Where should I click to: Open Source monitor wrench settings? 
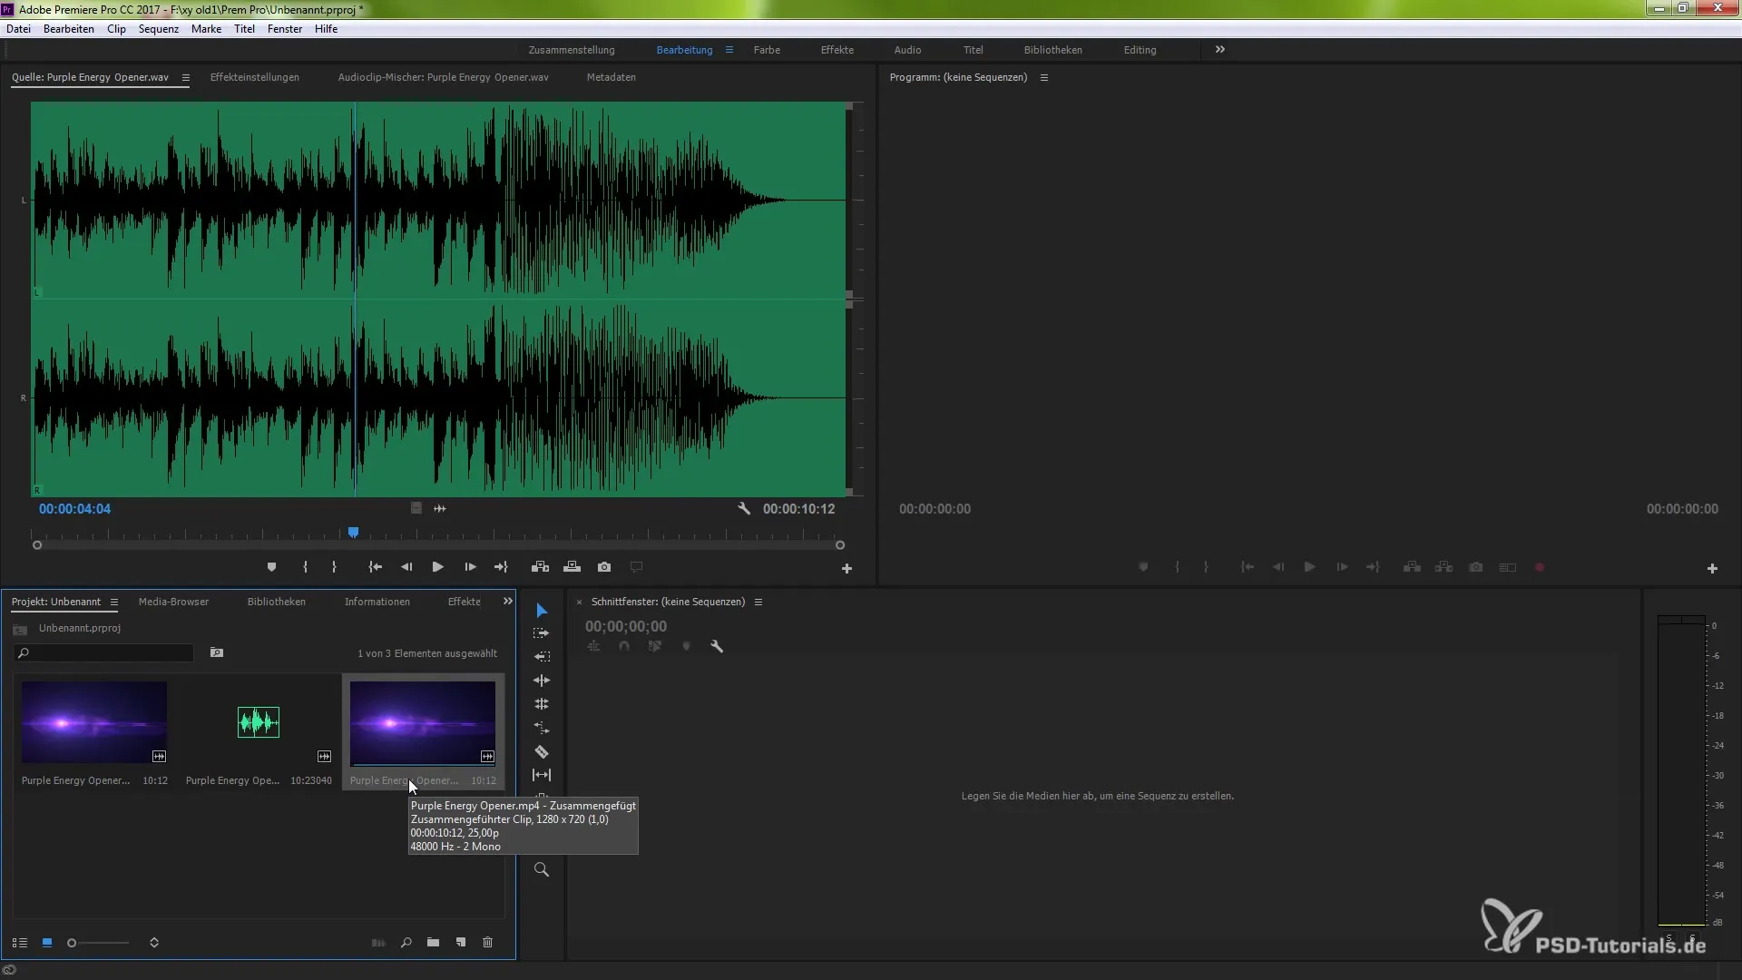744,509
